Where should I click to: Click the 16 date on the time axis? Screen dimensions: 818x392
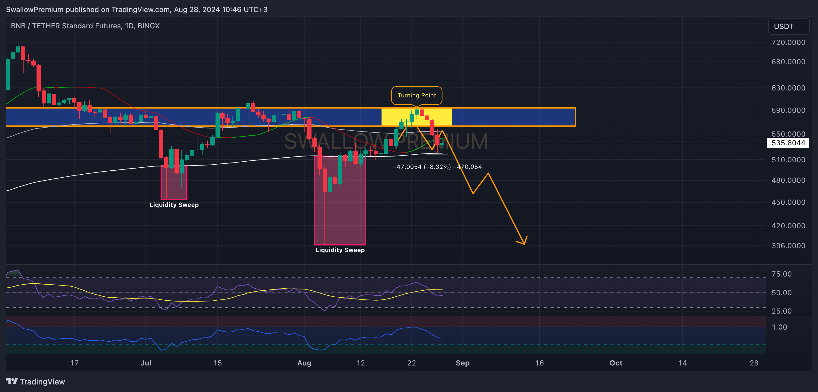click(539, 363)
